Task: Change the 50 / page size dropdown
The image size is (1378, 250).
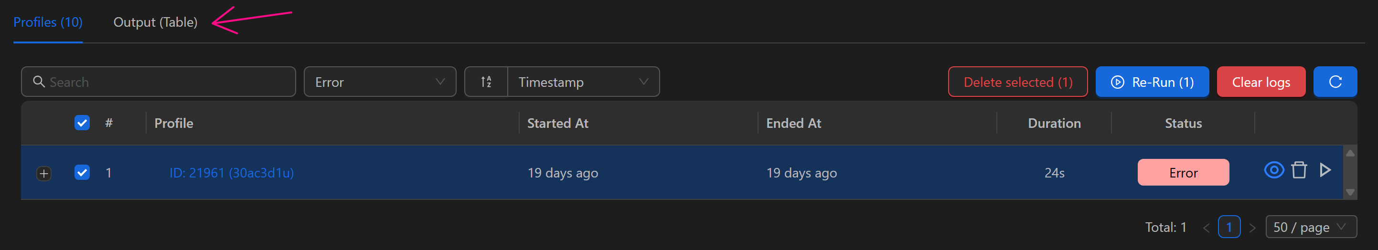Action: click(1311, 227)
